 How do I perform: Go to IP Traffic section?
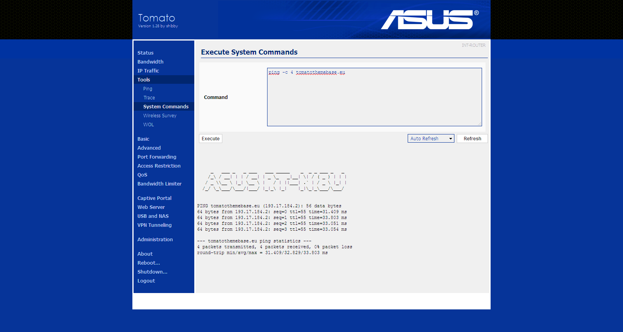coord(148,71)
